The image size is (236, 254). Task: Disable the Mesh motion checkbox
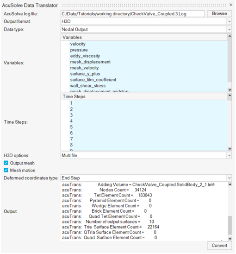coord(6,170)
